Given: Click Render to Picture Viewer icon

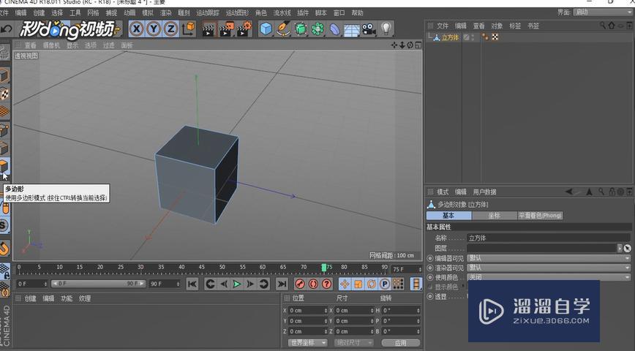Looking at the screenshot, I should click(x=226, y=29).
